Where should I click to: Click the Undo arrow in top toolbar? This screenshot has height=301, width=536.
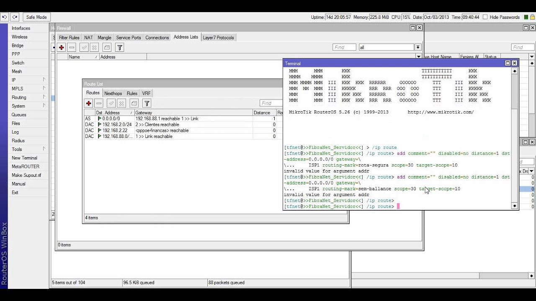pos(4,17)
